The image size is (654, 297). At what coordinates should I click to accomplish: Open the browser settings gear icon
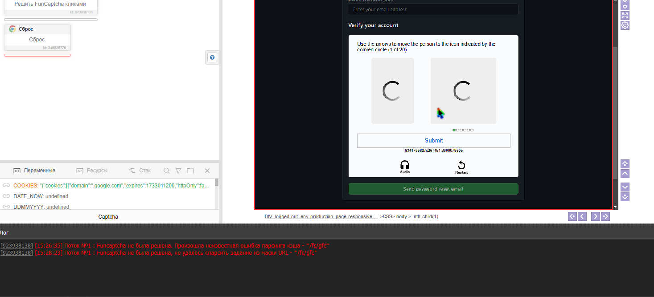point(625,25)
